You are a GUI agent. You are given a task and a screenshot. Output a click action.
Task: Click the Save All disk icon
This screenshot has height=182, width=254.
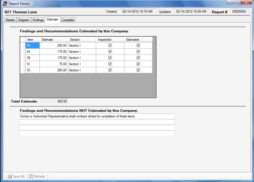10,176
